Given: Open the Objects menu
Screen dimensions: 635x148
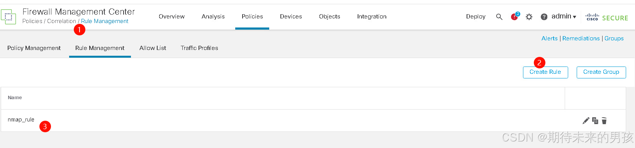Looking at the screenshot, I should [329, 17].
